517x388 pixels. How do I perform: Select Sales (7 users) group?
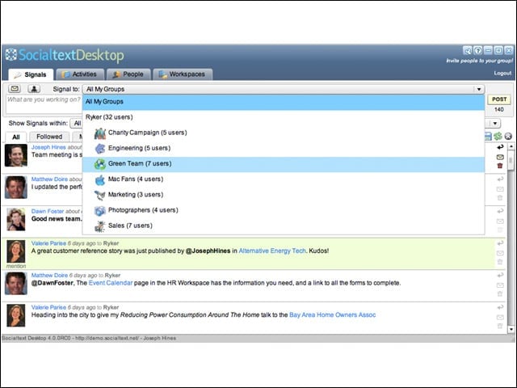tap(284, 226)
